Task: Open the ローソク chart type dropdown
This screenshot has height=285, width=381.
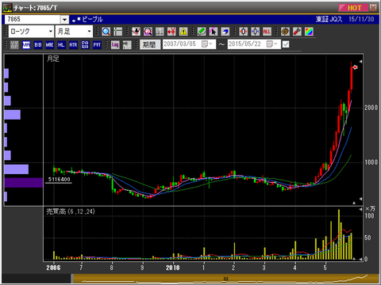Action: tap(31, 32)
